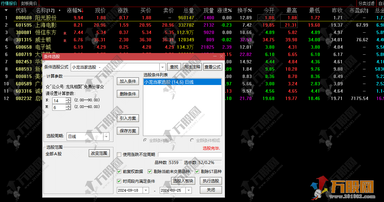Sort by the 昨收 column header
Viewport: 384px width, 202px height.
(x=337, y=10)
